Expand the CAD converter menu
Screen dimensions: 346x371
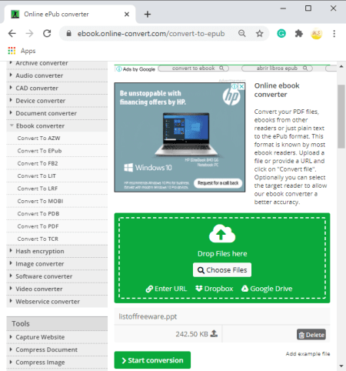(x=57, y=89)
